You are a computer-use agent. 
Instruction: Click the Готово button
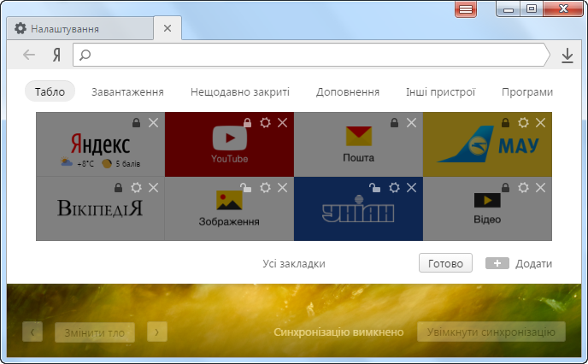click(445, 263)
